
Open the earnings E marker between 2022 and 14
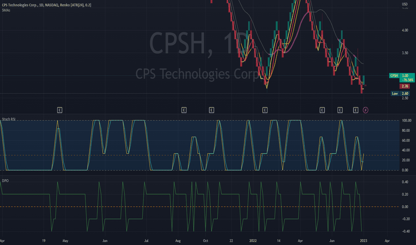(265, 110)
